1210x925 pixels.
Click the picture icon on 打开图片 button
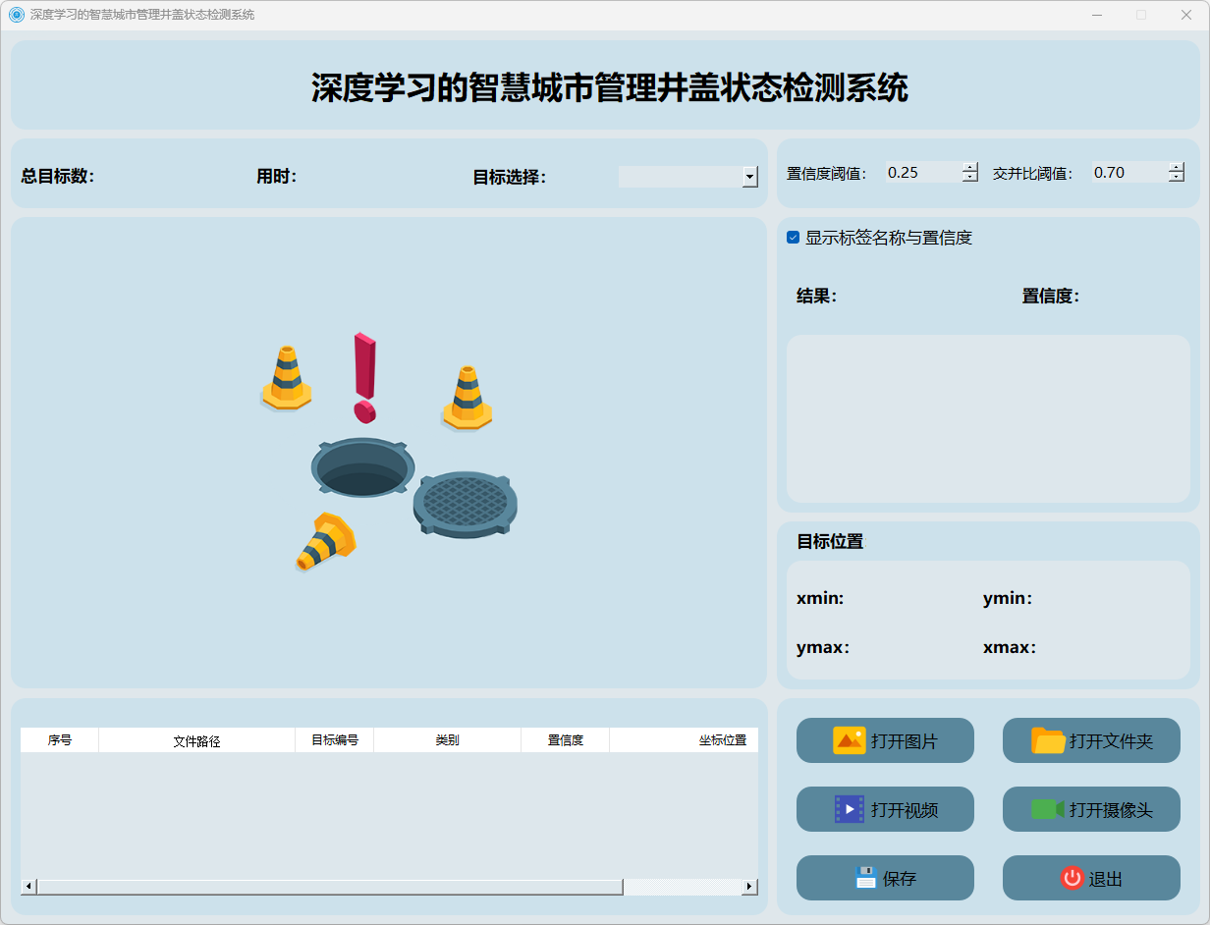point(849,740)
